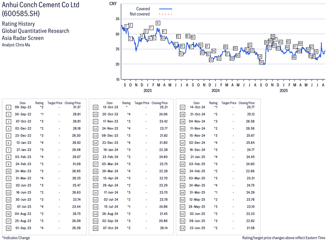
Task: Select chart marker 43 on the price chart
Action: coord(280,42)
